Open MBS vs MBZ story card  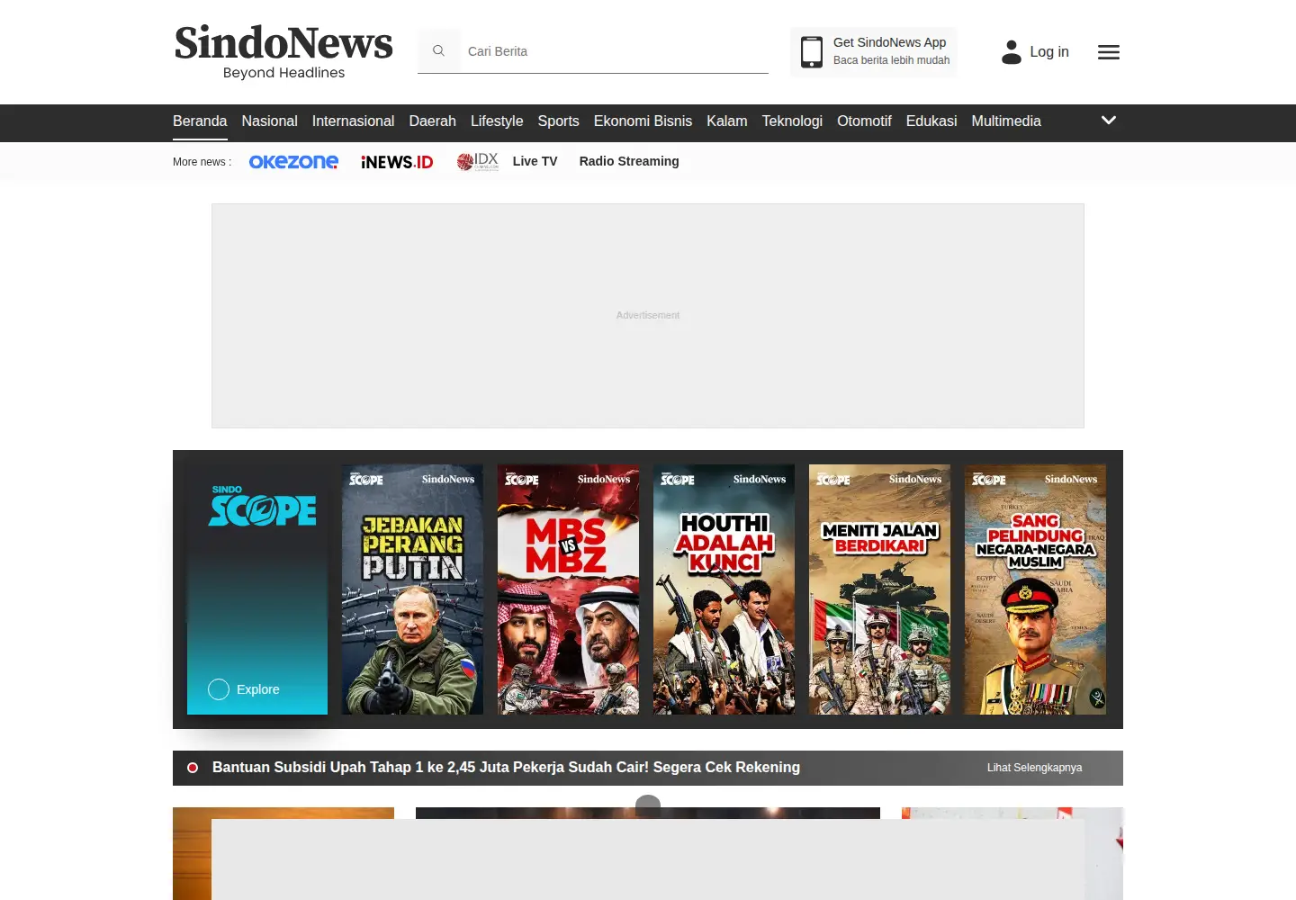click(568, 589)
